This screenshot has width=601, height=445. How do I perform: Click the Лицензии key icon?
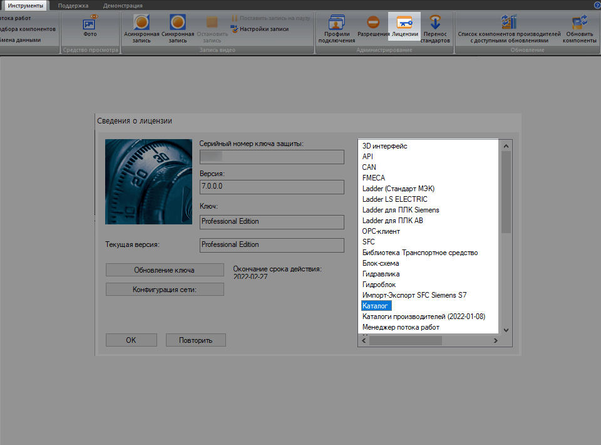tap(404, 23)
